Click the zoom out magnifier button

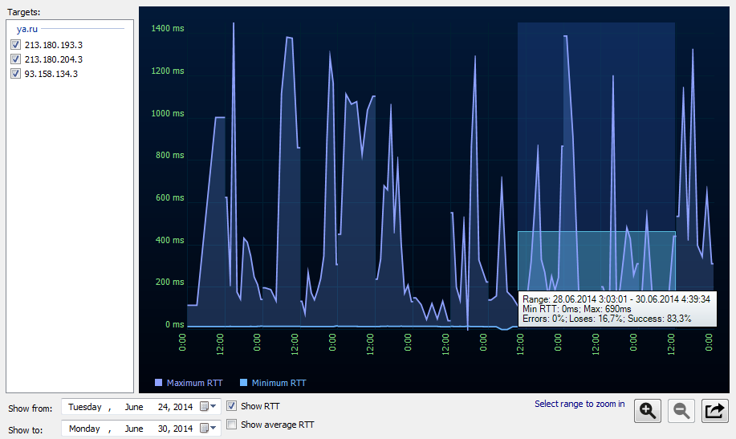pos(681,411)
